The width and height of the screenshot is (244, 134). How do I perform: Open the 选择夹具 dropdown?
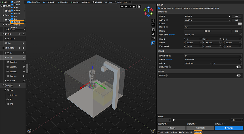point(207,16)
